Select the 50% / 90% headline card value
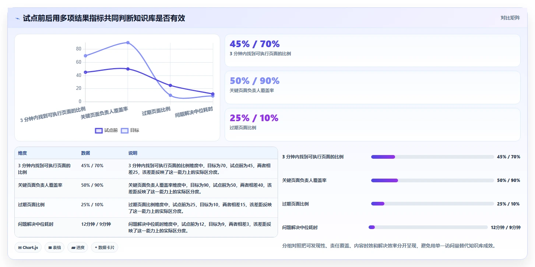535x267 pixels. (x=254, y=81)
